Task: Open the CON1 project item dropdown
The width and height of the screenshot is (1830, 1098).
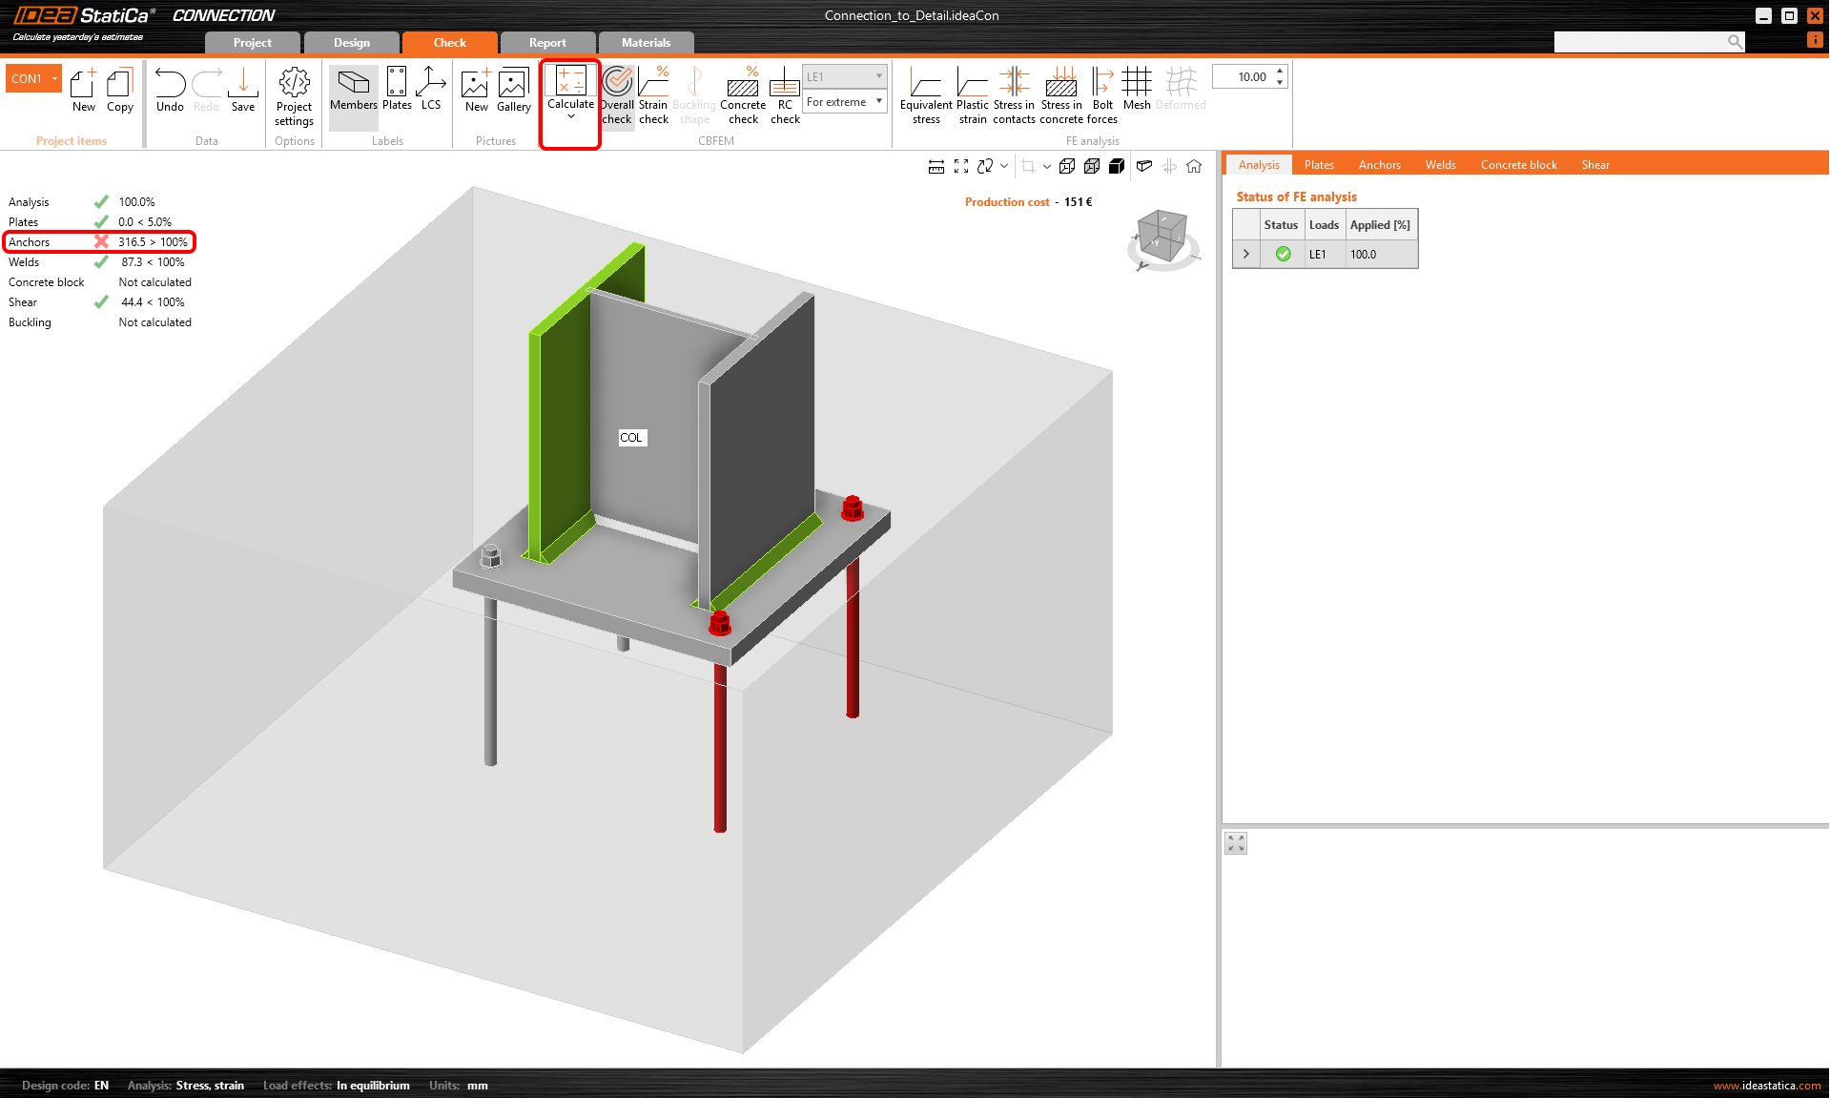Action: click(x=55, y=79)
